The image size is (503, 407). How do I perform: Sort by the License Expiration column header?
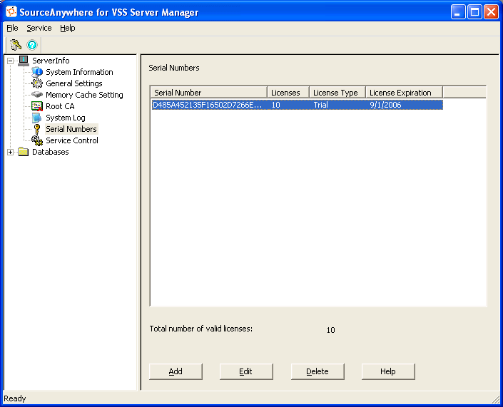click(x=404, y=93)
